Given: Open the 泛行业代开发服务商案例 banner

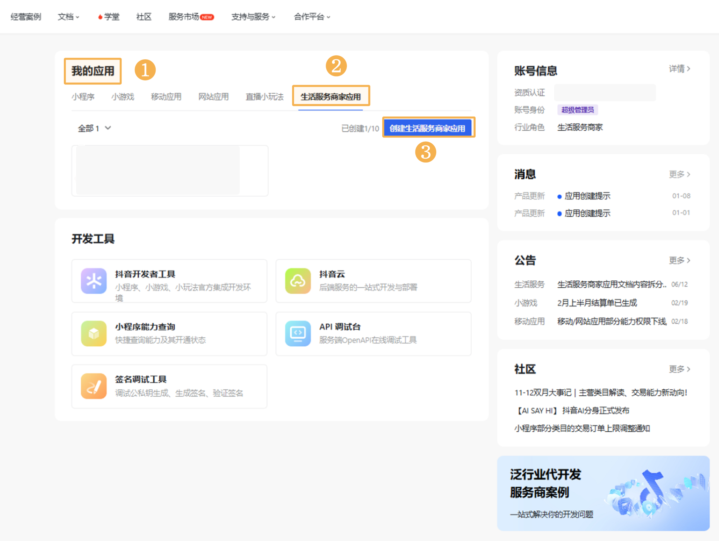Looking at the screenshot, I should point(603,493).
